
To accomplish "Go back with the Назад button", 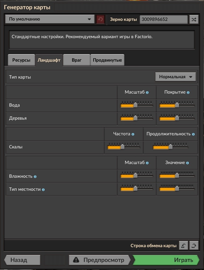I will (x=22, y=260).
